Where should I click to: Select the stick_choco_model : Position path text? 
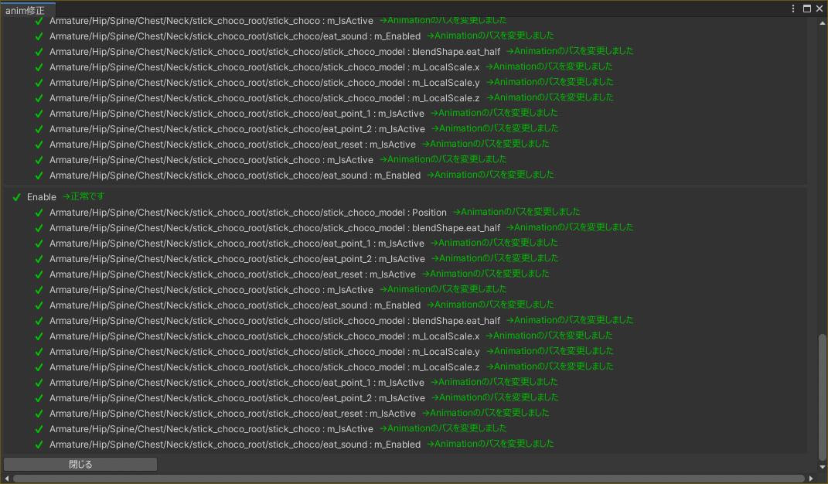(x=248, y=213)
